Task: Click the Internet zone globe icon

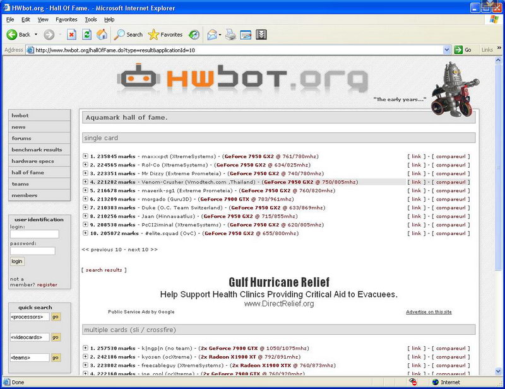Action: [436, 382]
